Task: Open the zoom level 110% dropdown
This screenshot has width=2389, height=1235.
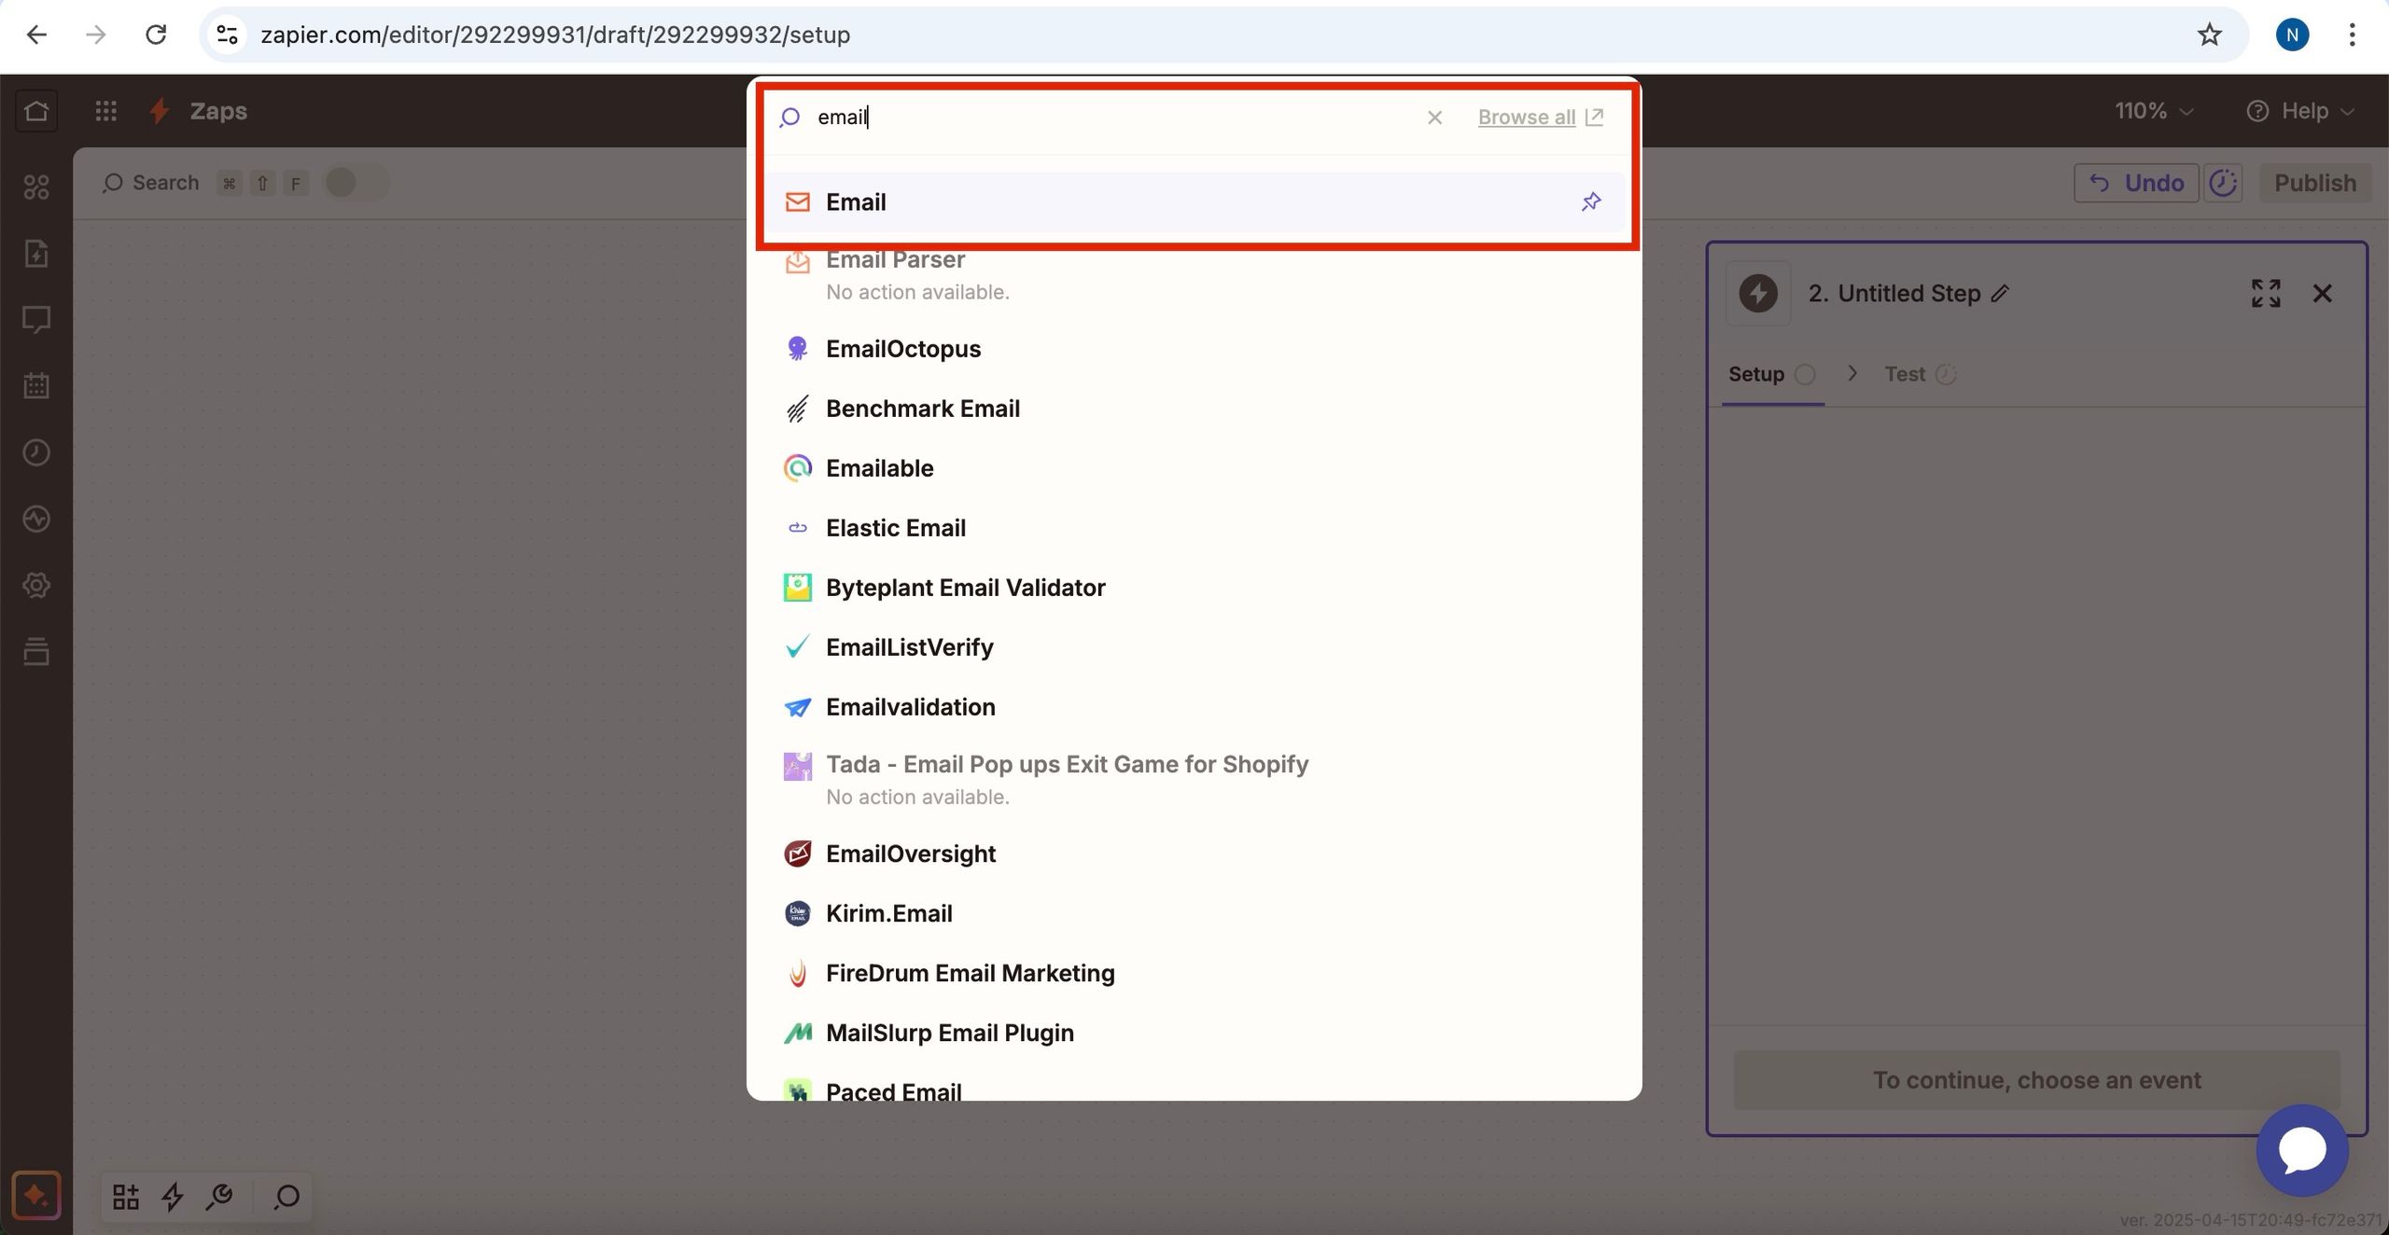Action: click(2154, 111)
